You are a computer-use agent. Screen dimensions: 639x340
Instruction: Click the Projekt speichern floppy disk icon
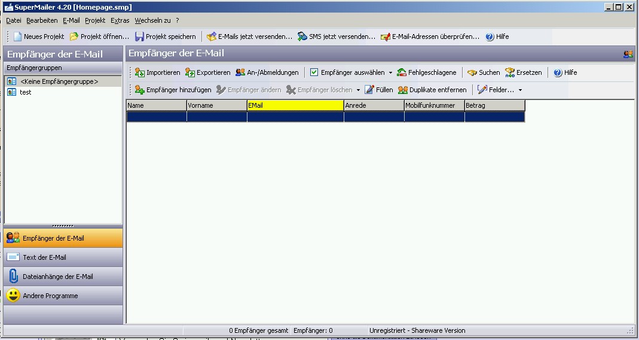[139, 37]
